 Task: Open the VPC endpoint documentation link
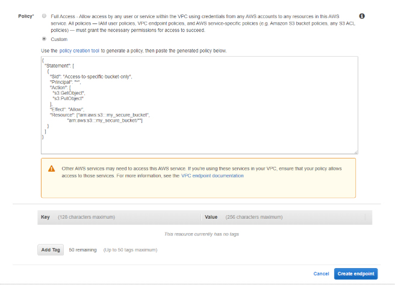213,176
